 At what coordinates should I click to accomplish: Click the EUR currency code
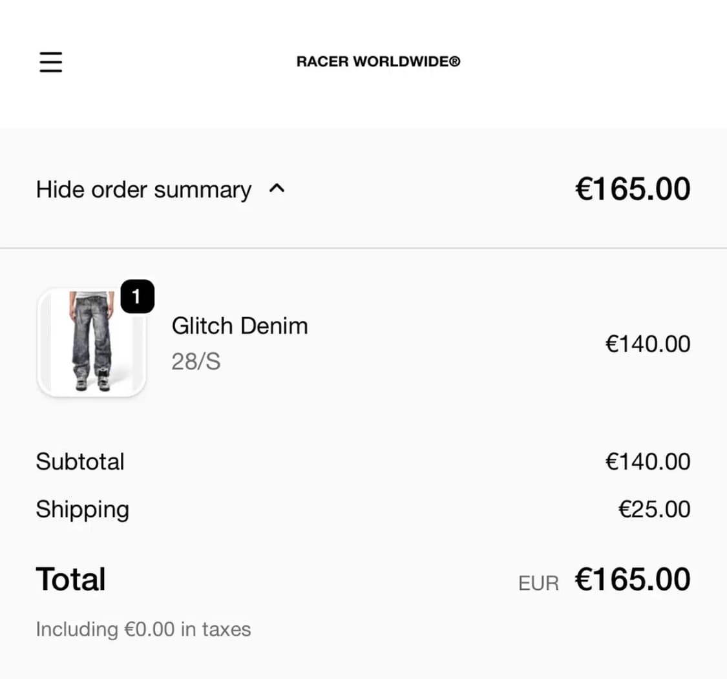[x=538, y=583]
